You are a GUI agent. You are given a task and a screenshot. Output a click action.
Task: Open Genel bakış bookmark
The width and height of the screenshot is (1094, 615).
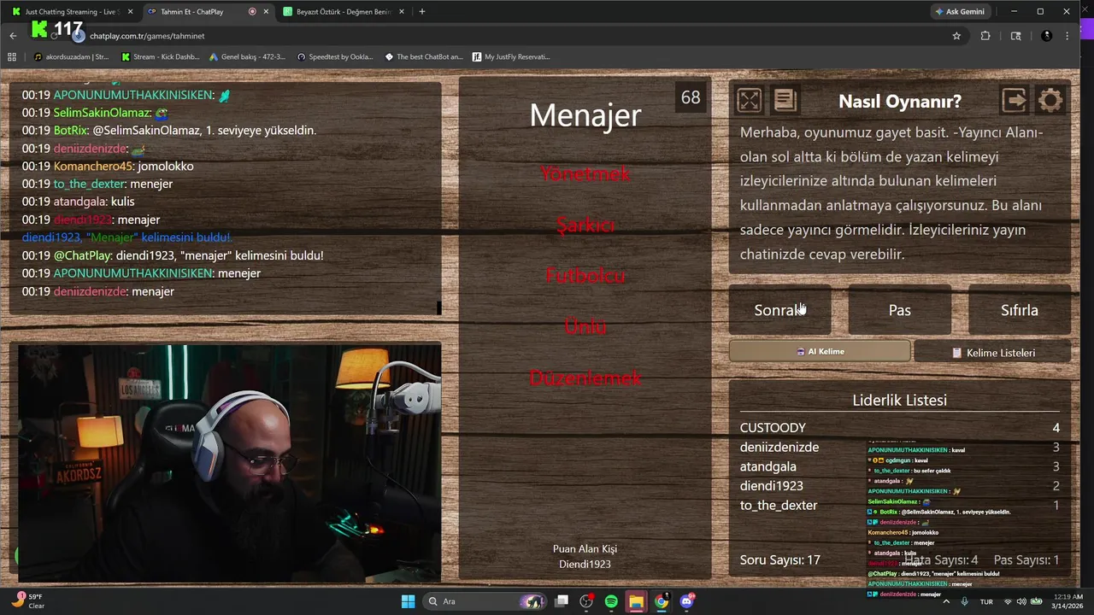pyautogui.click(x=248, y=57)
